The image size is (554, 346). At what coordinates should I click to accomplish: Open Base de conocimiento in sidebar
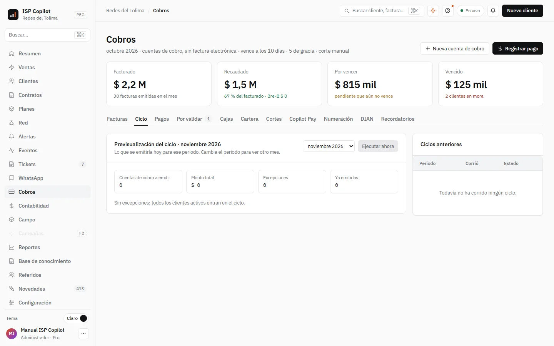(47, 261)
